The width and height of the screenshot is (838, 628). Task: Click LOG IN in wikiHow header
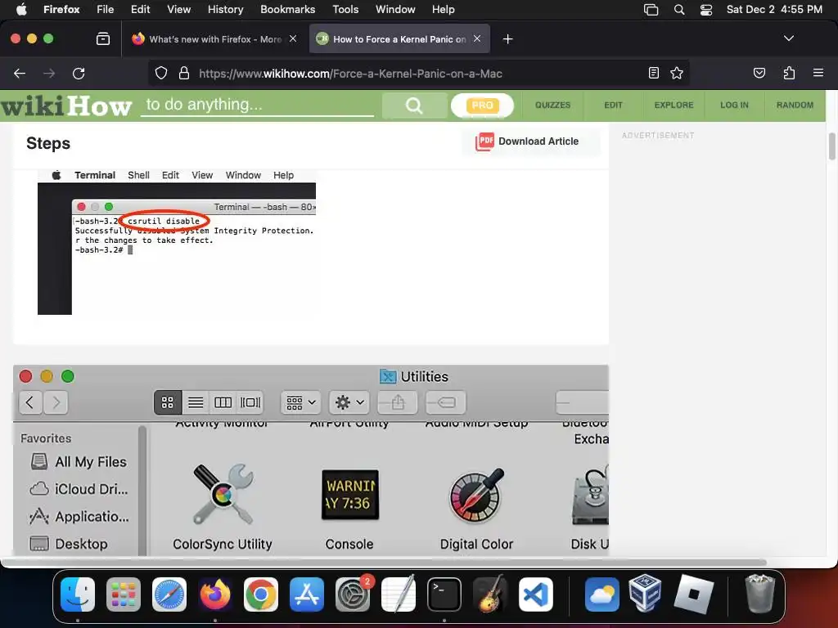(x=734, y=105)
